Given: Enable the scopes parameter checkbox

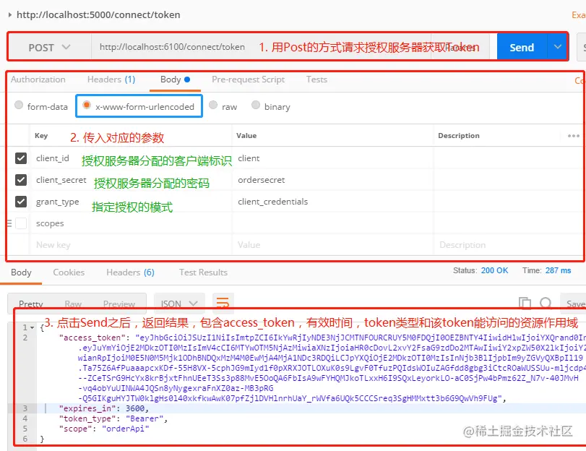Looking at the screenshot, I should [x=21, y=223].
